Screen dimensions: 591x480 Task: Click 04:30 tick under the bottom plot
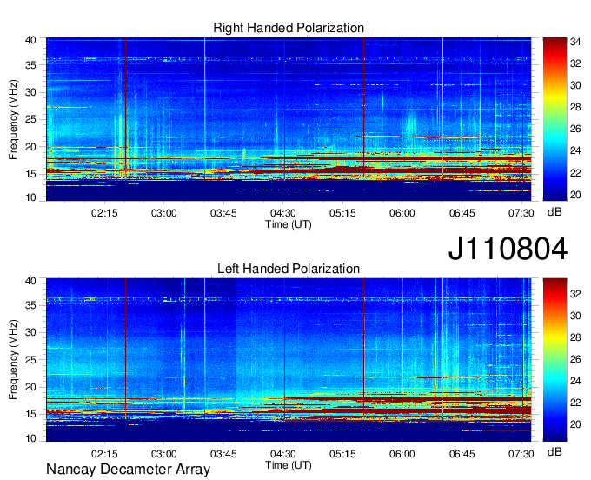pyautogui.click(x=283, y=454)
